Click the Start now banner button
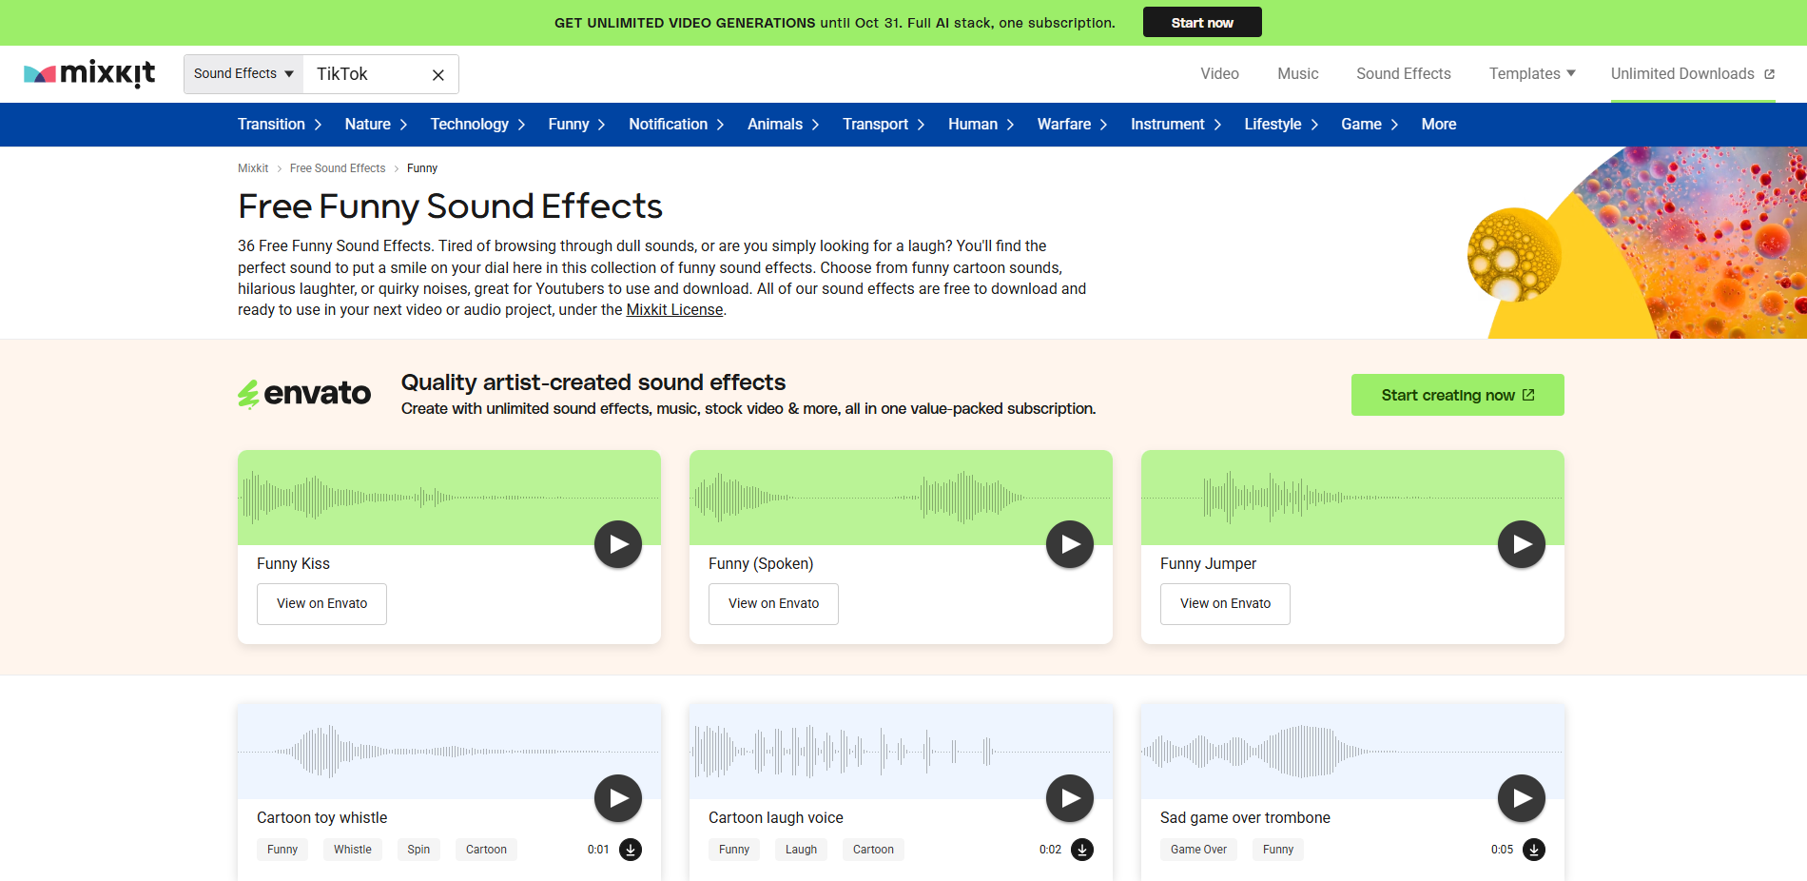This screenshot has width=1807, height=881. (1201, 21)
